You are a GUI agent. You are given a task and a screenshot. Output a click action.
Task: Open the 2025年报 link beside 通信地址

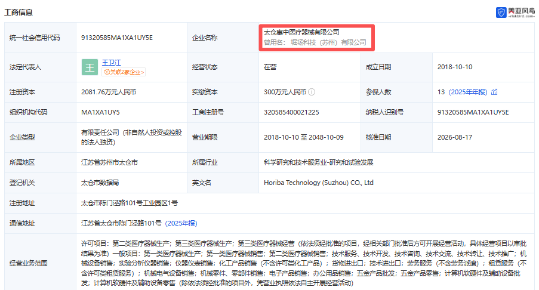(x=181, y=223)
